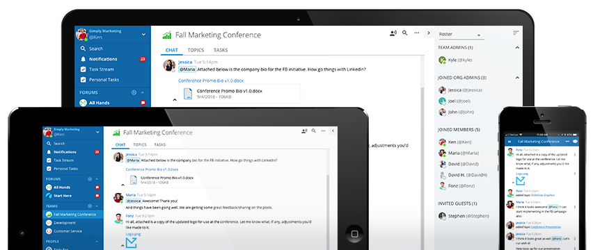
Task: Start a call from the tablet chat header icon
Action: (304, 131)
